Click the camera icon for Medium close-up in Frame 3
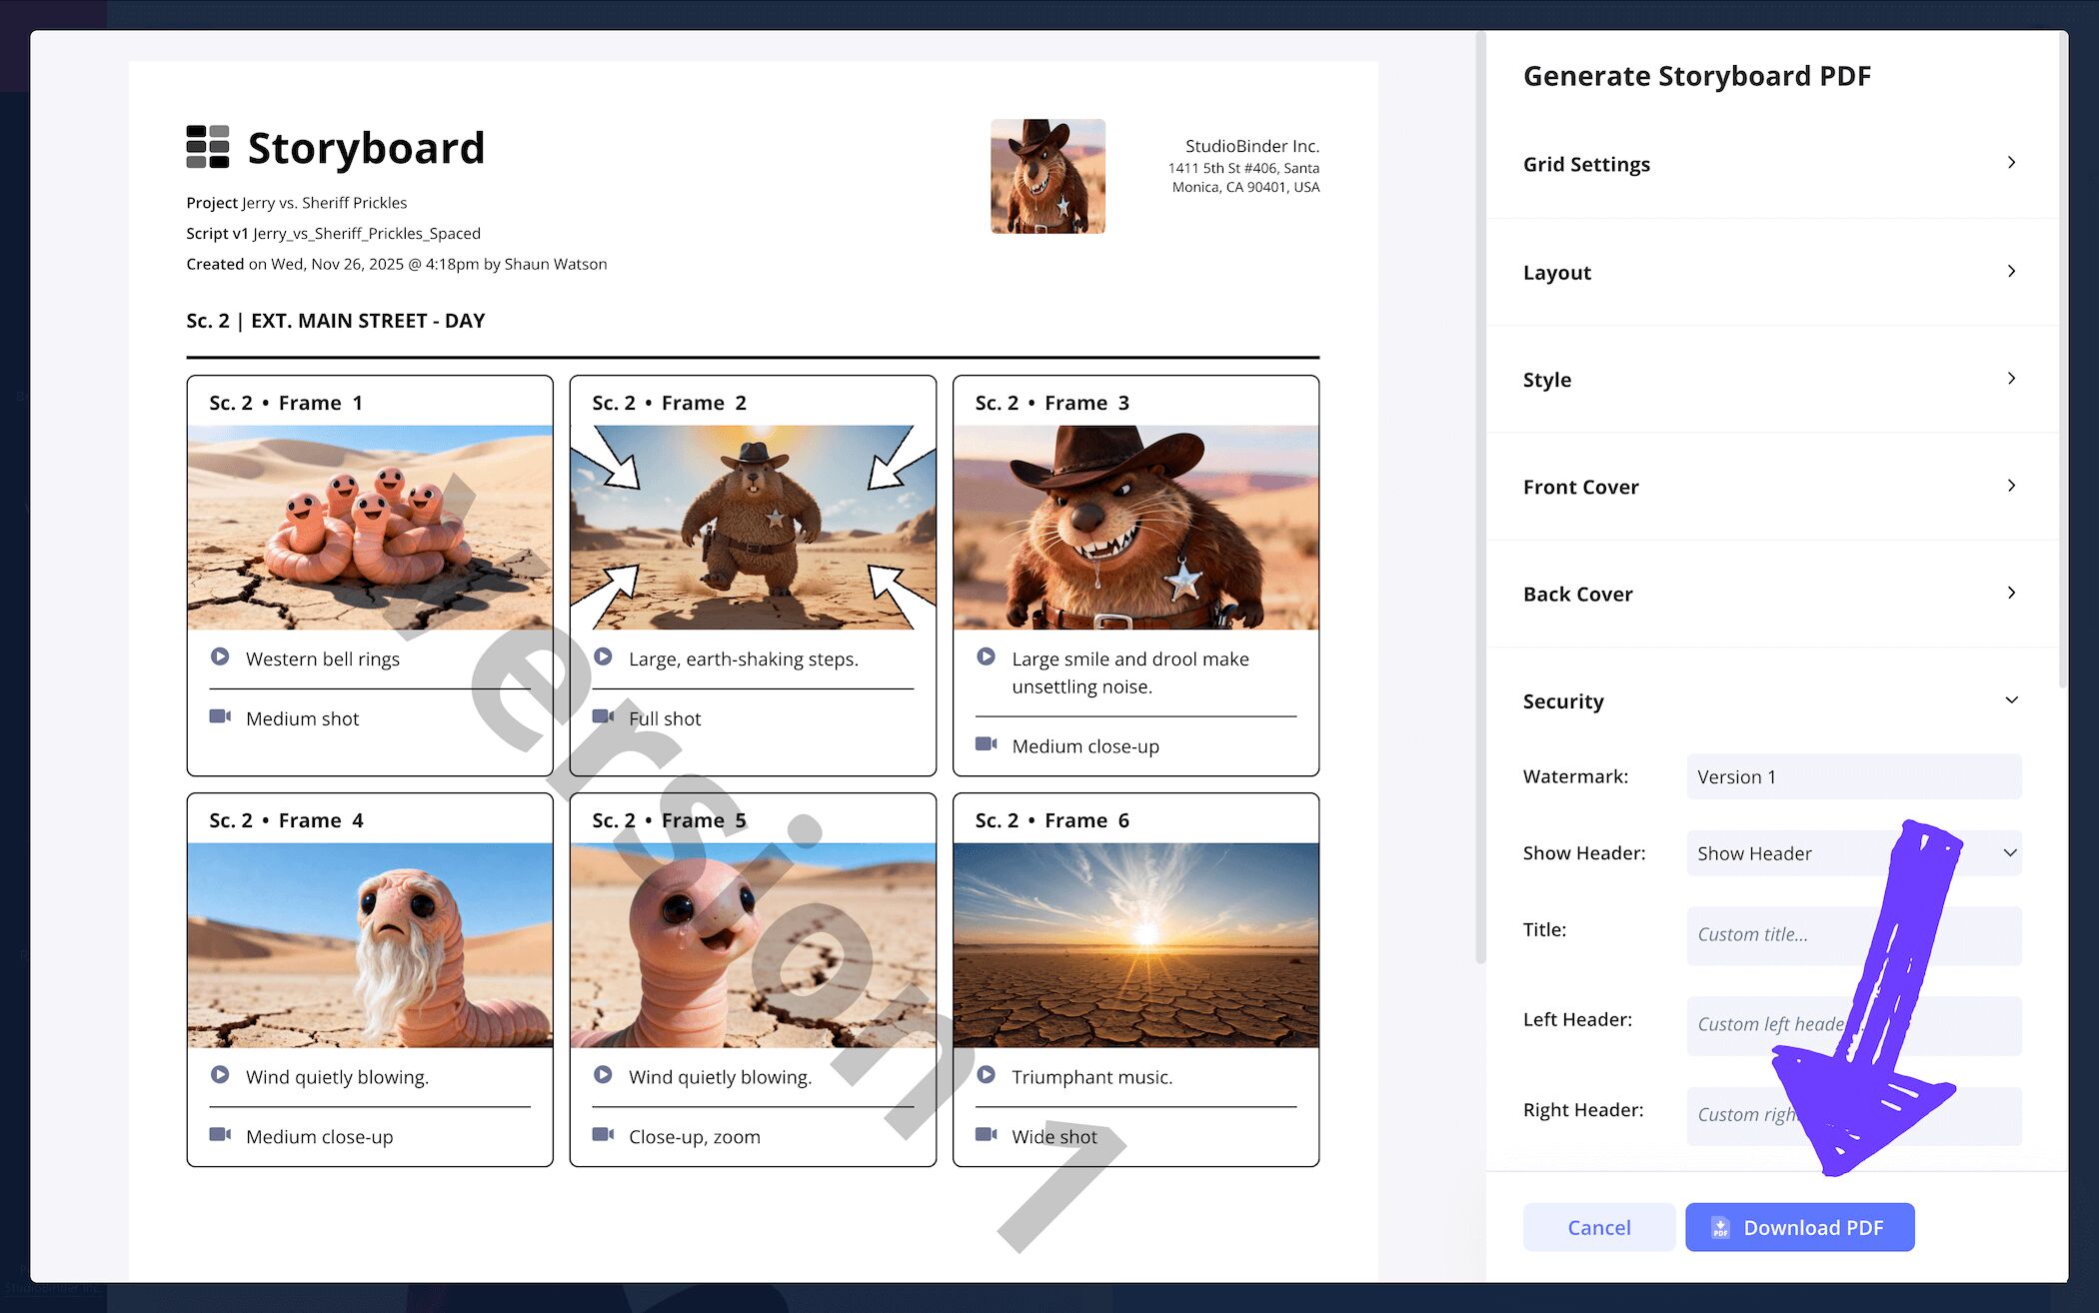This screenshot has height=1313, width=2099. click(x=987, y=744)
